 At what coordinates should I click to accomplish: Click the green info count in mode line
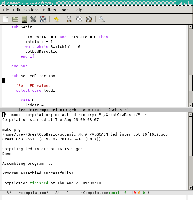pos(144,193)
